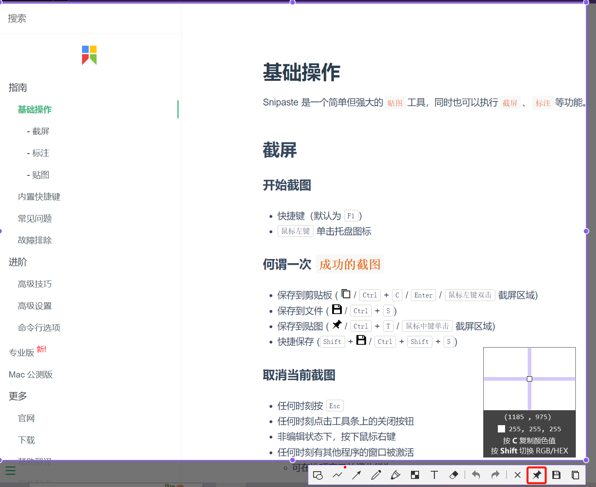Select the eraser tool
596x487 pixels.
click(454, 475)
